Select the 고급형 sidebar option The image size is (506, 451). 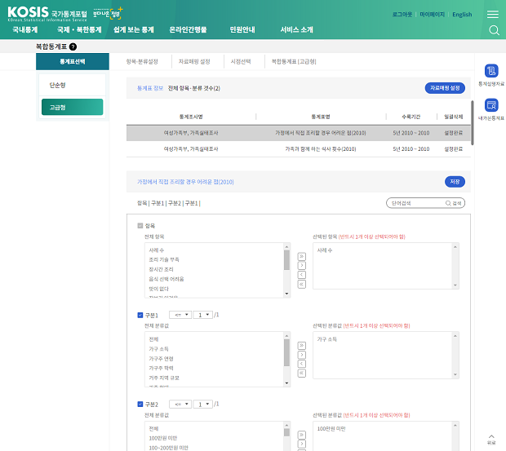point(73,107)
